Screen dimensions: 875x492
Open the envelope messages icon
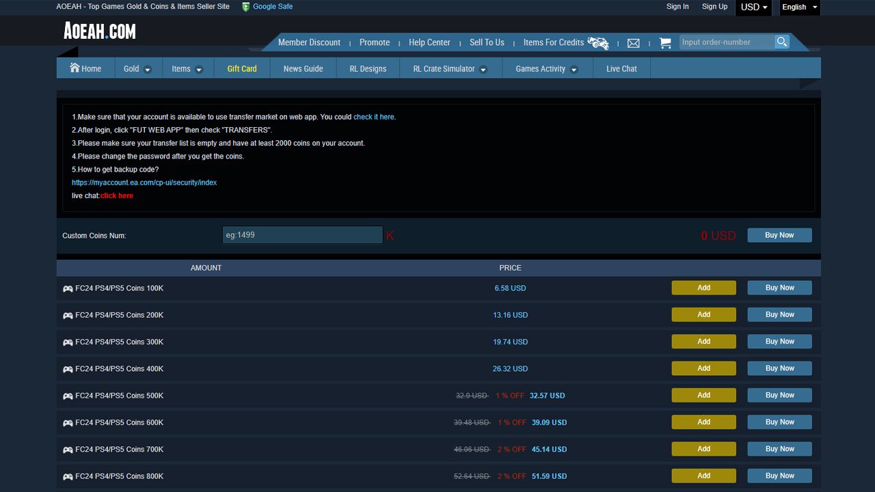click(633, 43)
